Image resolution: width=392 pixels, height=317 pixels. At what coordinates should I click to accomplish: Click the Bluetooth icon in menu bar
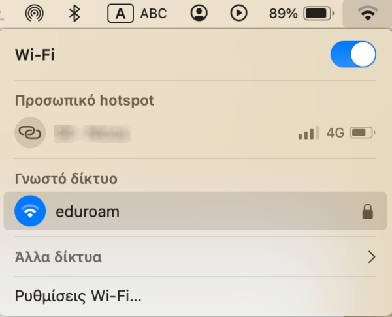pos(74,13)
